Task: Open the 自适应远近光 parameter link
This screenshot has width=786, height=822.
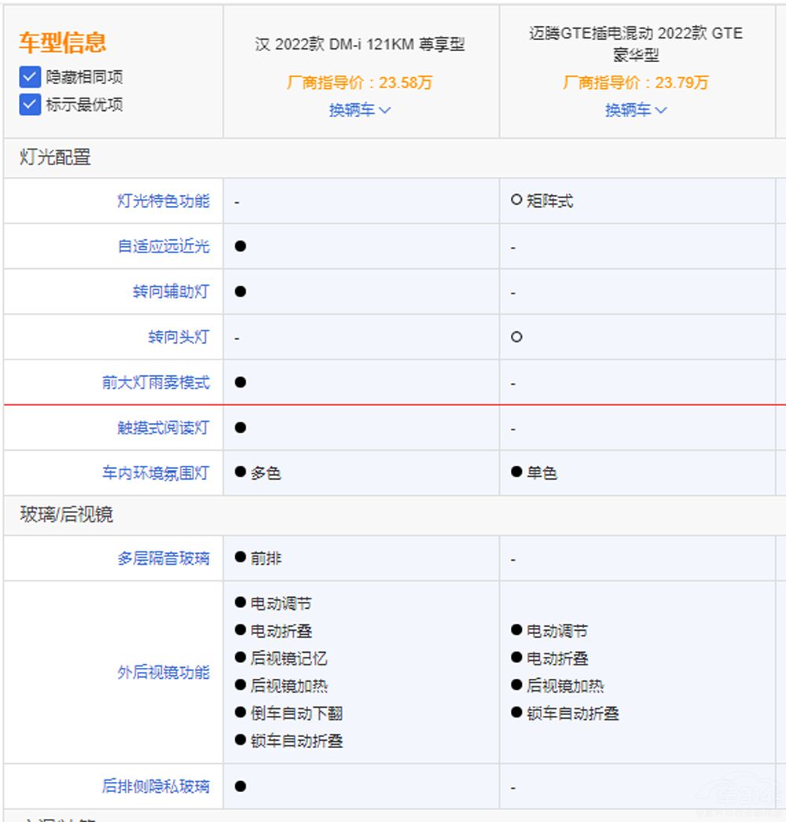Action: point(163,246)
